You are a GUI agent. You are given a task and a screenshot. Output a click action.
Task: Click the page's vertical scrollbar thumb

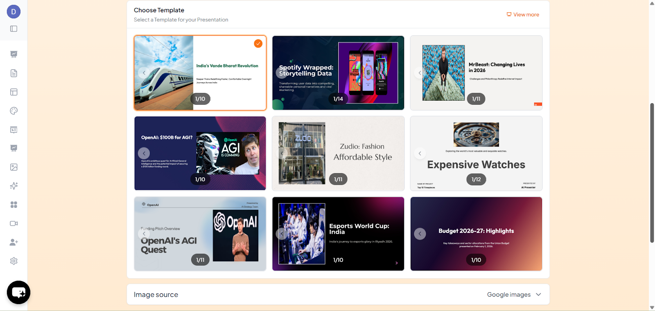click(652, 173)
